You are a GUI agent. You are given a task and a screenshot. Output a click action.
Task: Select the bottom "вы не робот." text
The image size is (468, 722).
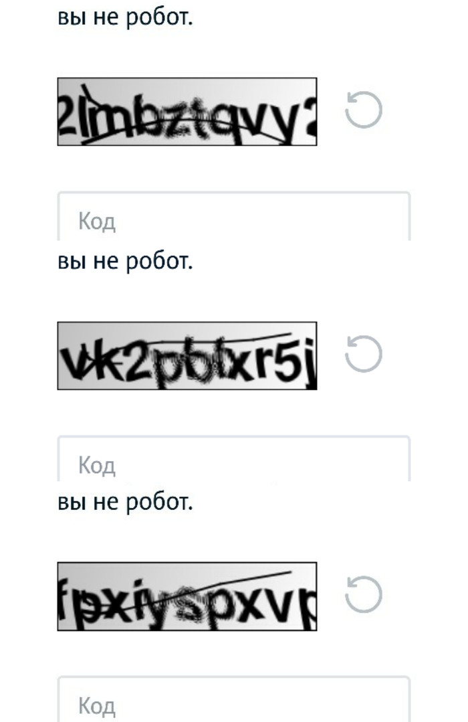click(125, 501)
